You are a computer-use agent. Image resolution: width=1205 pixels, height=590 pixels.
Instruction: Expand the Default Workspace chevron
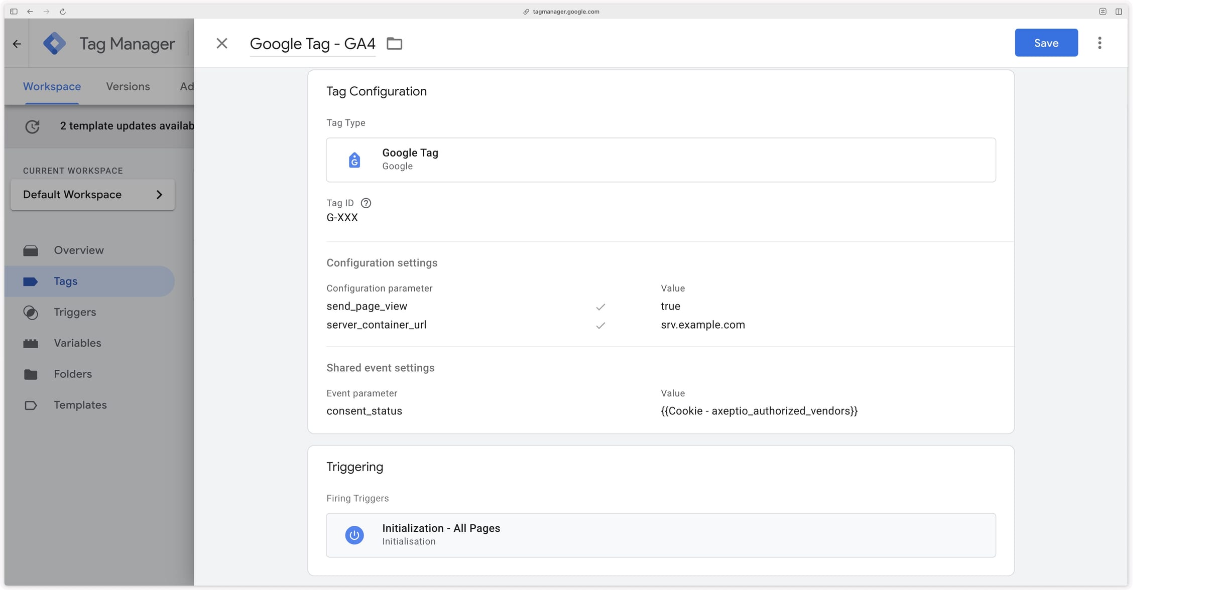(x=159, y=195)
